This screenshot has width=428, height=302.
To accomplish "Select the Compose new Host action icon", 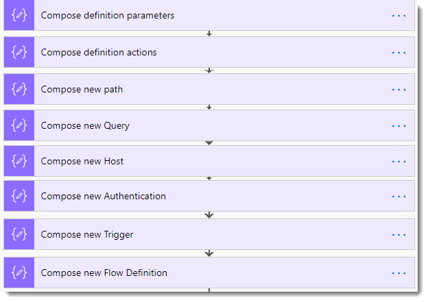I will click(x=19, y=161).
